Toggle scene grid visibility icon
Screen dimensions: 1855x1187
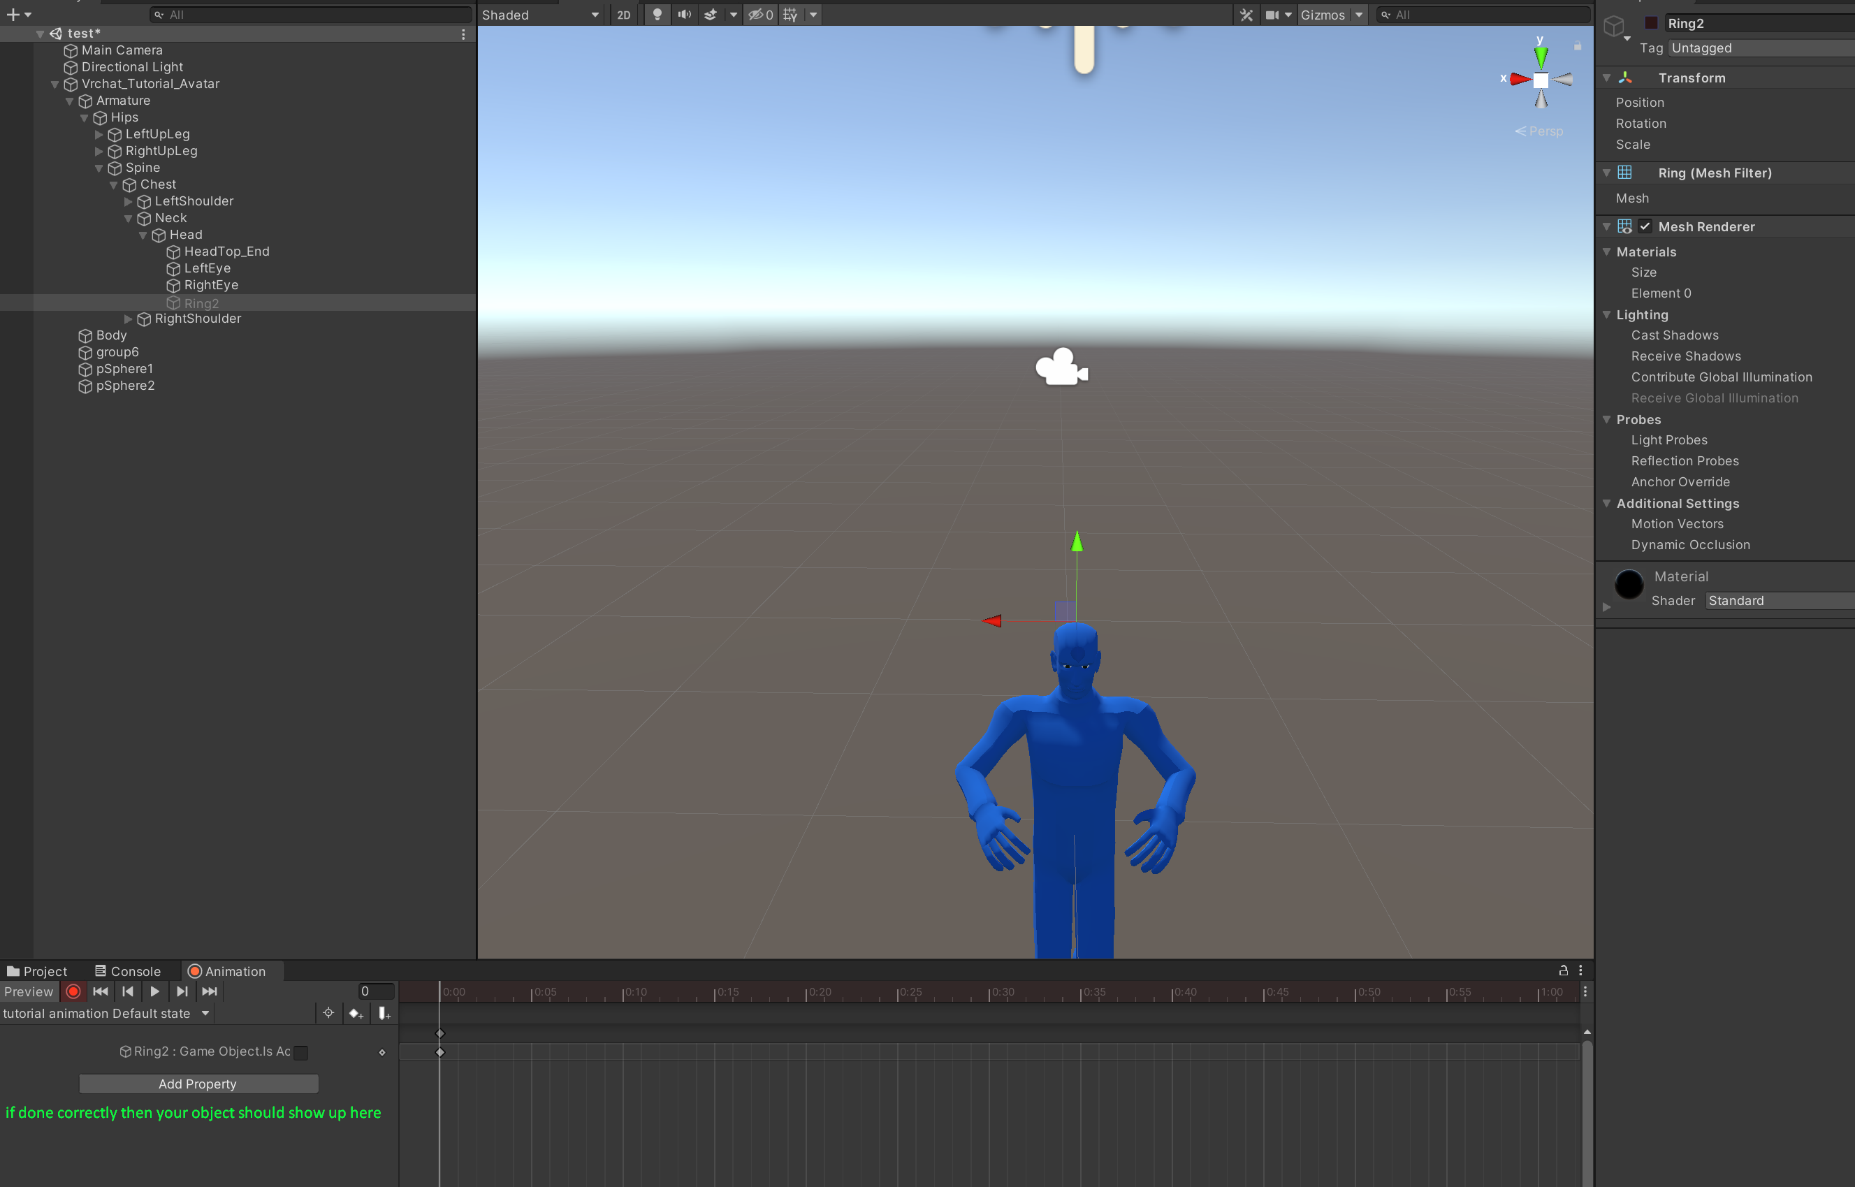pos(790,15)
